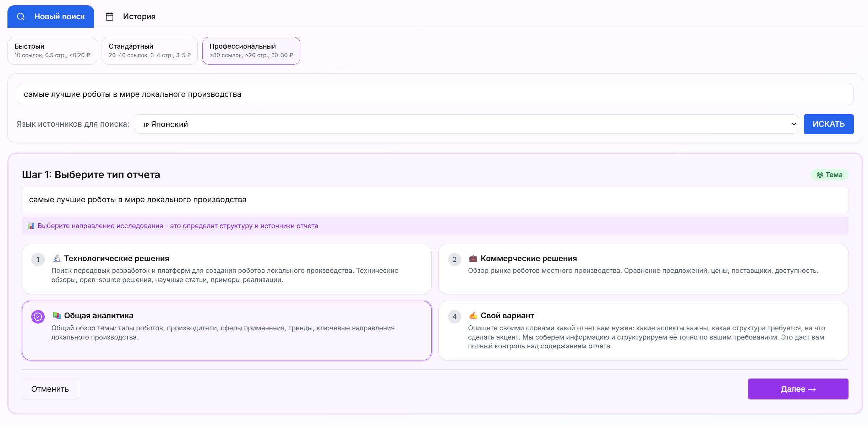Click the briefcase icon for Коммерческие решения
This screenshot has height=425, width=868.
pos(473,259)
